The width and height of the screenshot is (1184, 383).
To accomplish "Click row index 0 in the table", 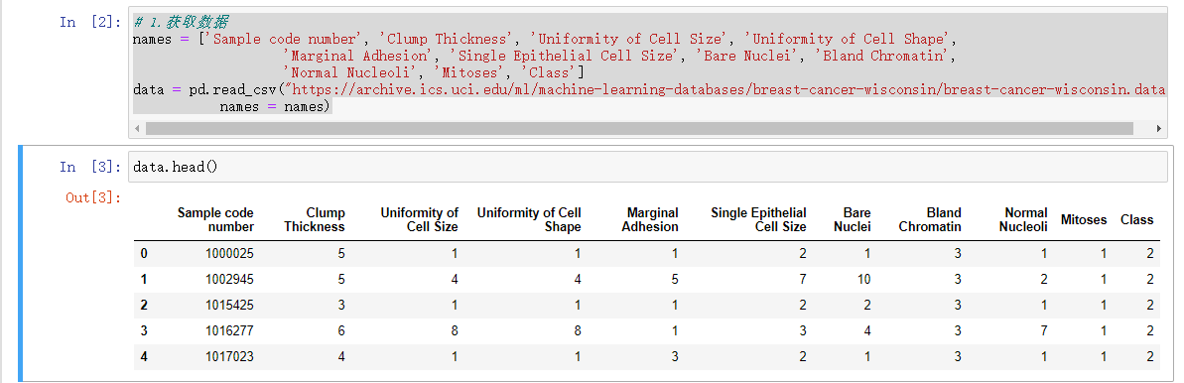I will click(x=144, y=254).
